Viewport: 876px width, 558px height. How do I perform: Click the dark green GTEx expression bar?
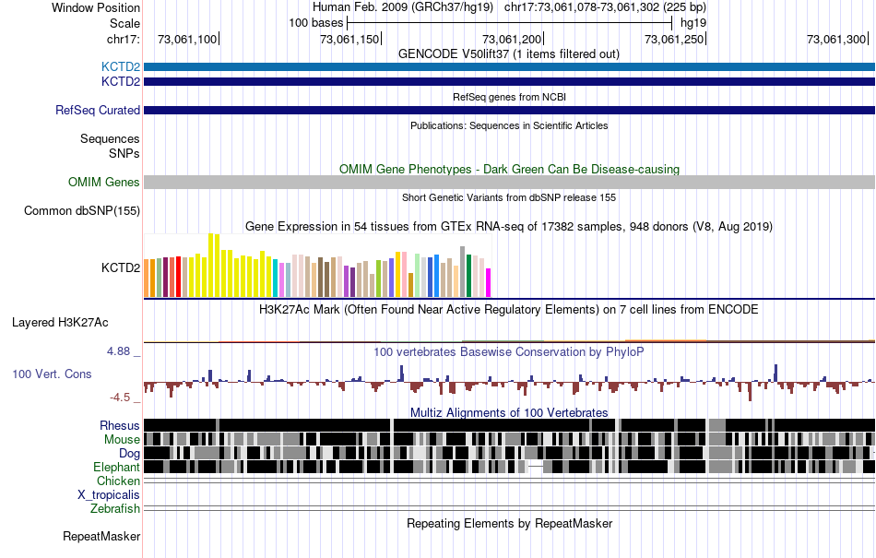(x=468, y=276)
